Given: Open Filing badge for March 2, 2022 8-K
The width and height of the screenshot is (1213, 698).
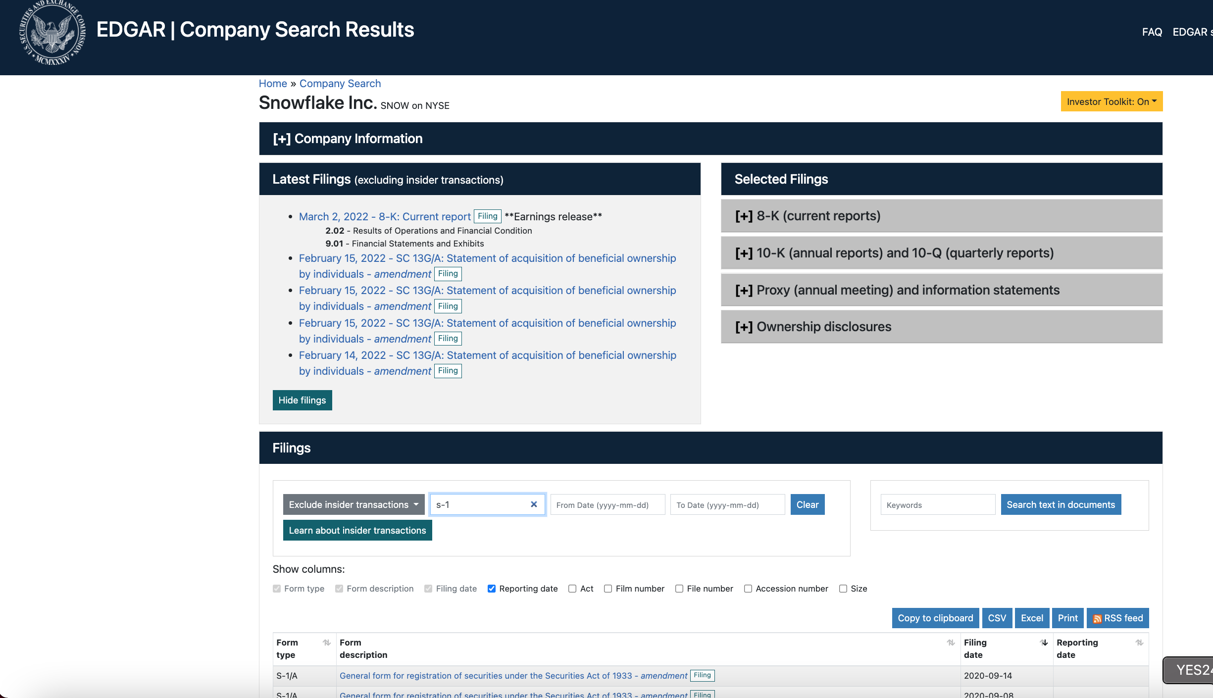Looking at the screenshot, I should pos(487,216).
